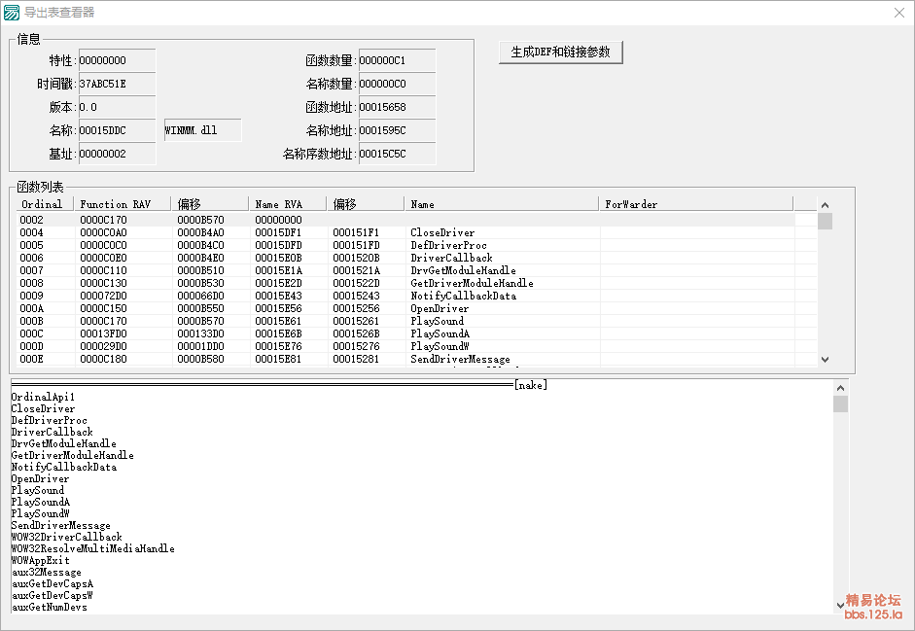Viewport: 915px width, 631px height.
Task: Click the 名称序数地址 field value 00015C5C
Action: point(396,154)
